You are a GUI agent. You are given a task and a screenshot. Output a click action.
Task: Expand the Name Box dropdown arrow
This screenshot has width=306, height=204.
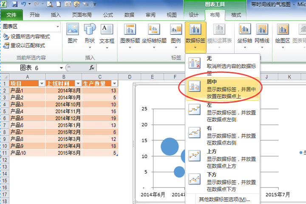[x=61, y=68]
